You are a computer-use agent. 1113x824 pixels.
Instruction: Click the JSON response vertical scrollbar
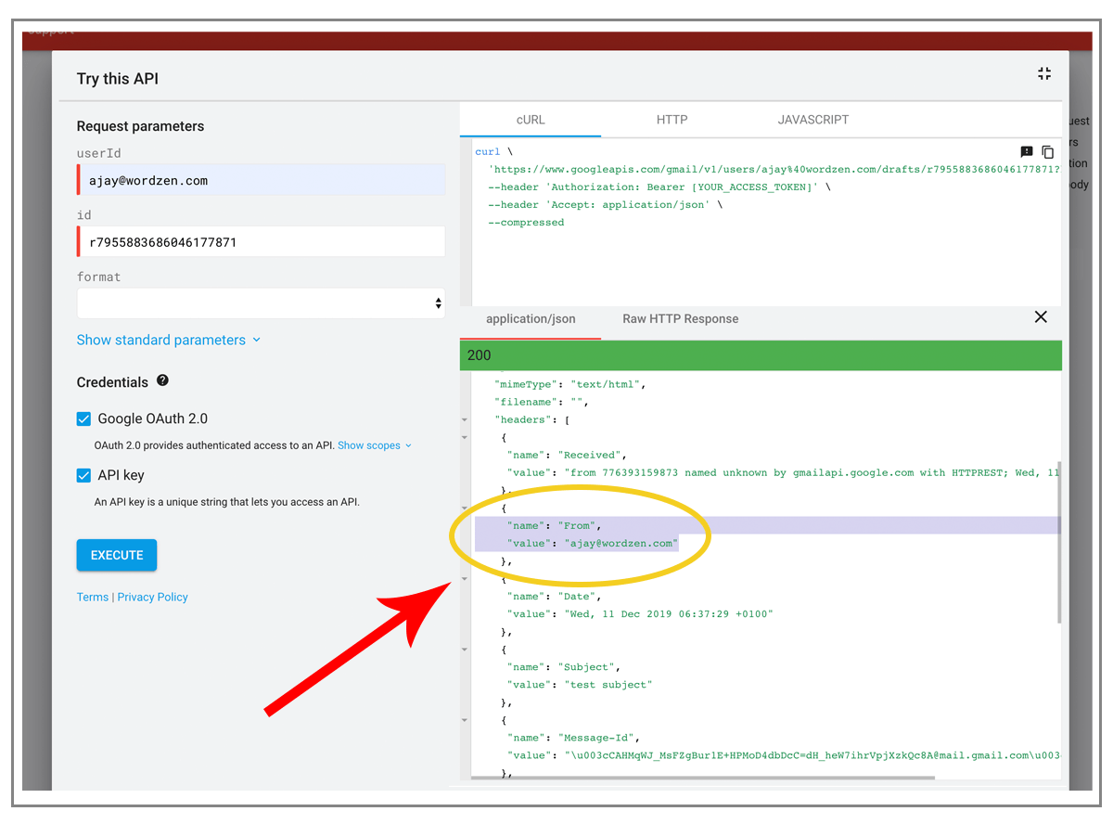click(x=1058, y=542)
